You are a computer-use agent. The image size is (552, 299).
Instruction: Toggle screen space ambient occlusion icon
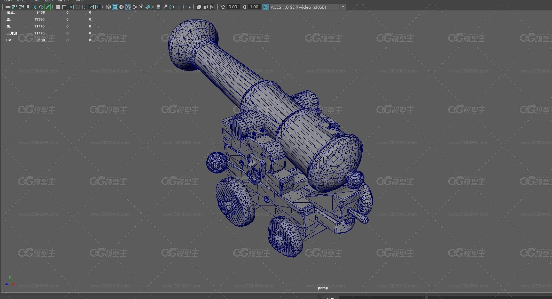[x=158, y=7]
